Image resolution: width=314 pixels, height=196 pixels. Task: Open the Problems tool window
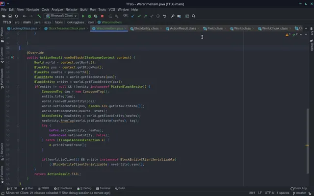tap(63, 188)
